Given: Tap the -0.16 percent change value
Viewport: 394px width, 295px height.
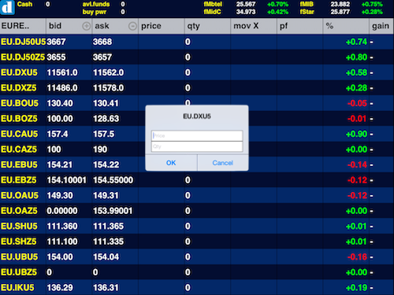Looking at the screenshot, I should tap(357, 256).
